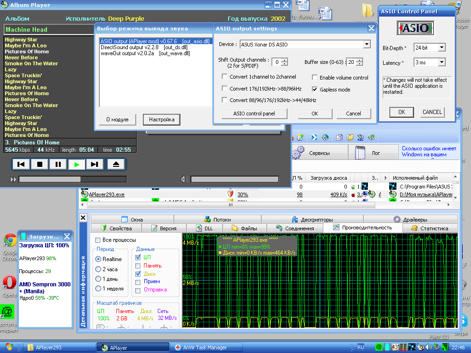The image size is (471, 353).
Task: Switch to the "Драйверы" tab
Action: point(410,219)
